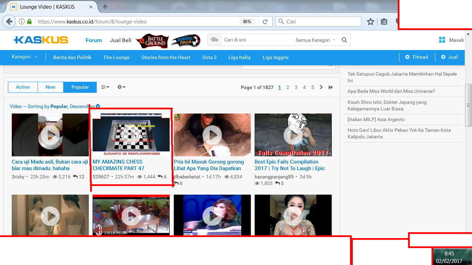Open the bookmarks list icon

click(384, 22)
